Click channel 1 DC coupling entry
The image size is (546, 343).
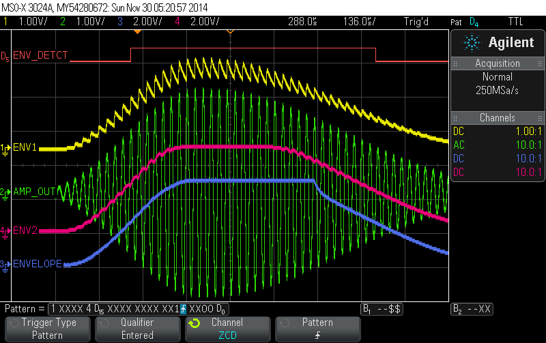pyautogui.click(x=459, y=131)
